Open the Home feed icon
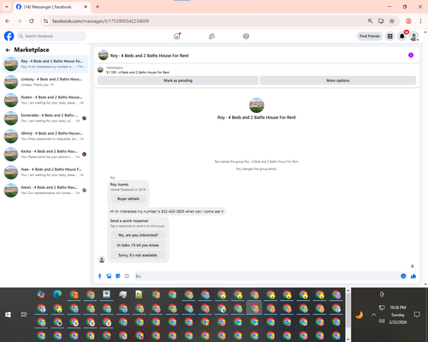Image resolution: width=428 pixels, height=342 pixels. coord(177,36)
